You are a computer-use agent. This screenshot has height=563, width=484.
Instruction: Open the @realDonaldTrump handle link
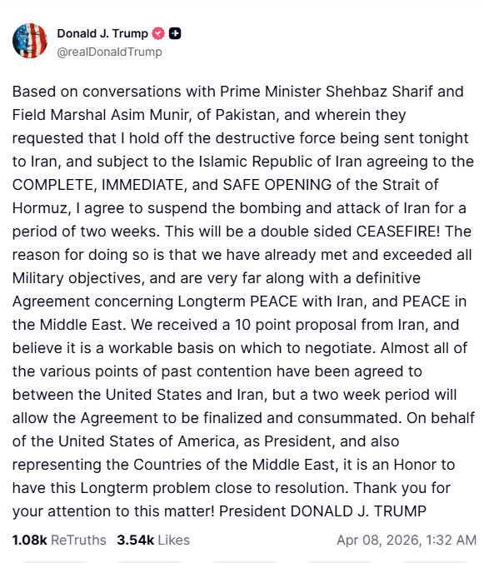(109, 52)
